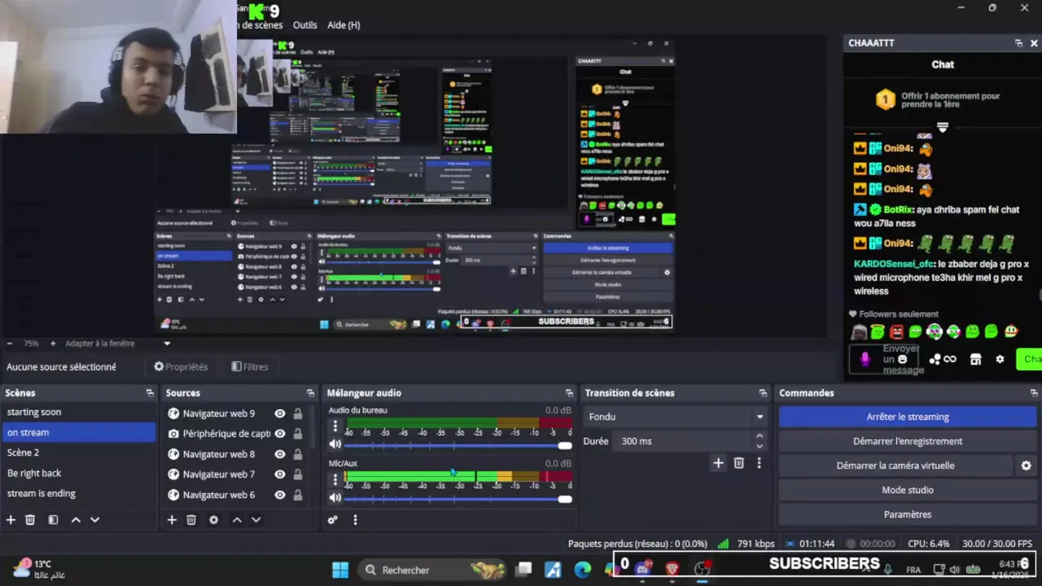Open Propriétés of selected source

181,367
